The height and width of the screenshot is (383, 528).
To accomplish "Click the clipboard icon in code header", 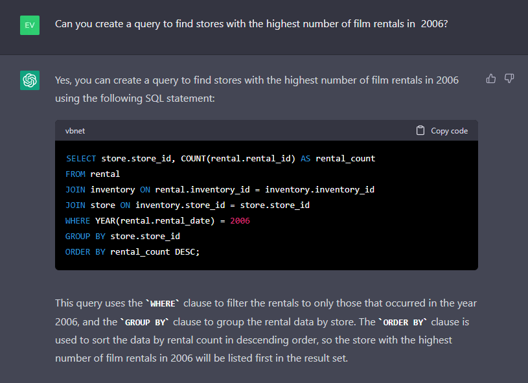I will point(420,130).
